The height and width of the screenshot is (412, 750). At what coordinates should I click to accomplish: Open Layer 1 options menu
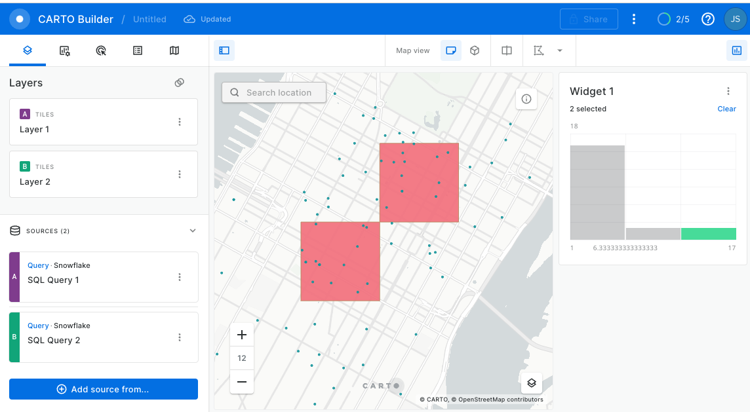click(180, 122)
